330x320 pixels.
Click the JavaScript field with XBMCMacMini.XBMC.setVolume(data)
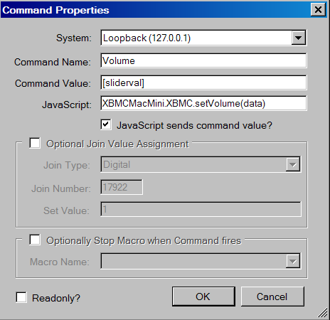(203, 103)
